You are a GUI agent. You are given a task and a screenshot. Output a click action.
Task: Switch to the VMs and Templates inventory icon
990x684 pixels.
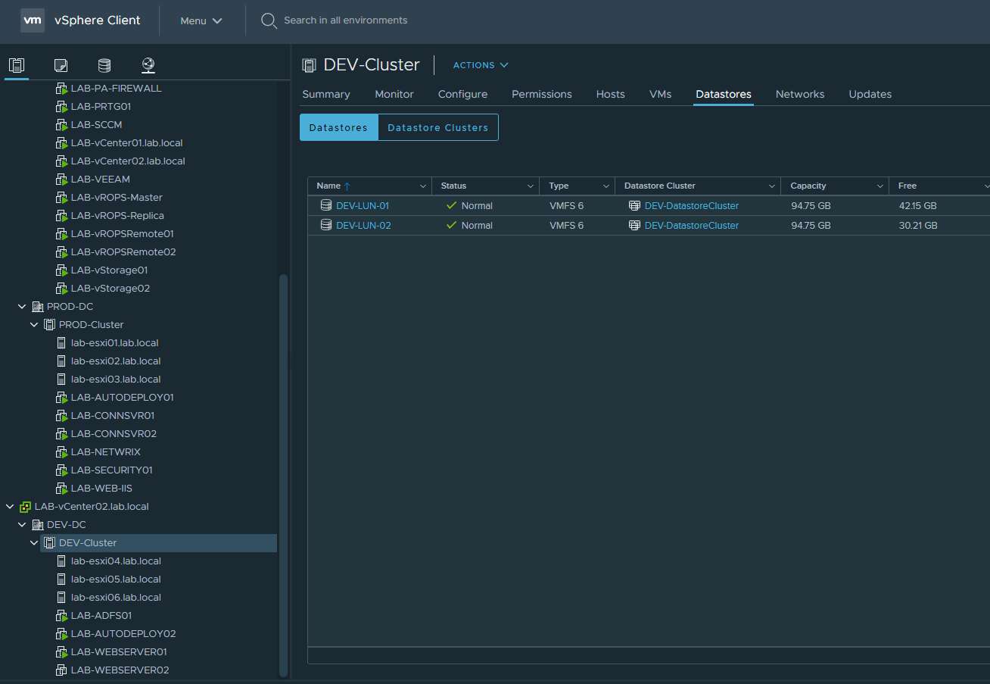(61, 65)
